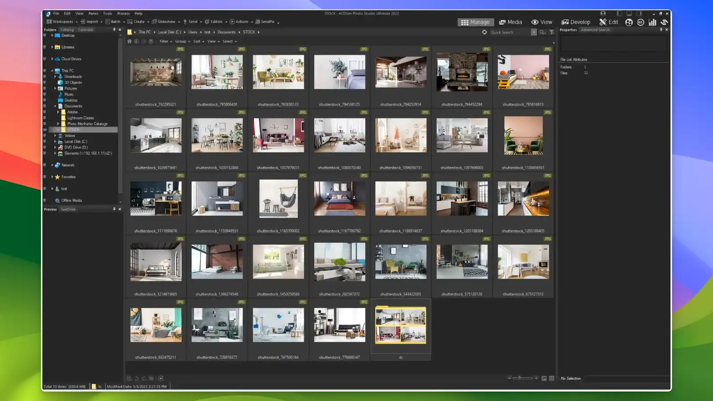This screenshot has width=713, height=401.
Task: Expand the Documents folder in the tree
Action: (x=55, y=106)
